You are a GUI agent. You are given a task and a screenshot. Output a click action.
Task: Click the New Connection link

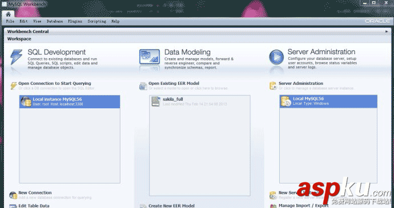(35, 193)
